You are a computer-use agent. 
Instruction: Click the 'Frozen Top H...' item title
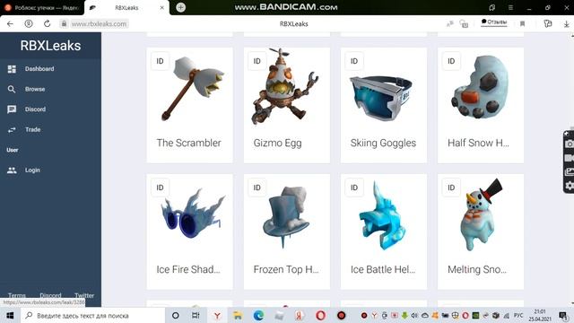click(286, 269)
